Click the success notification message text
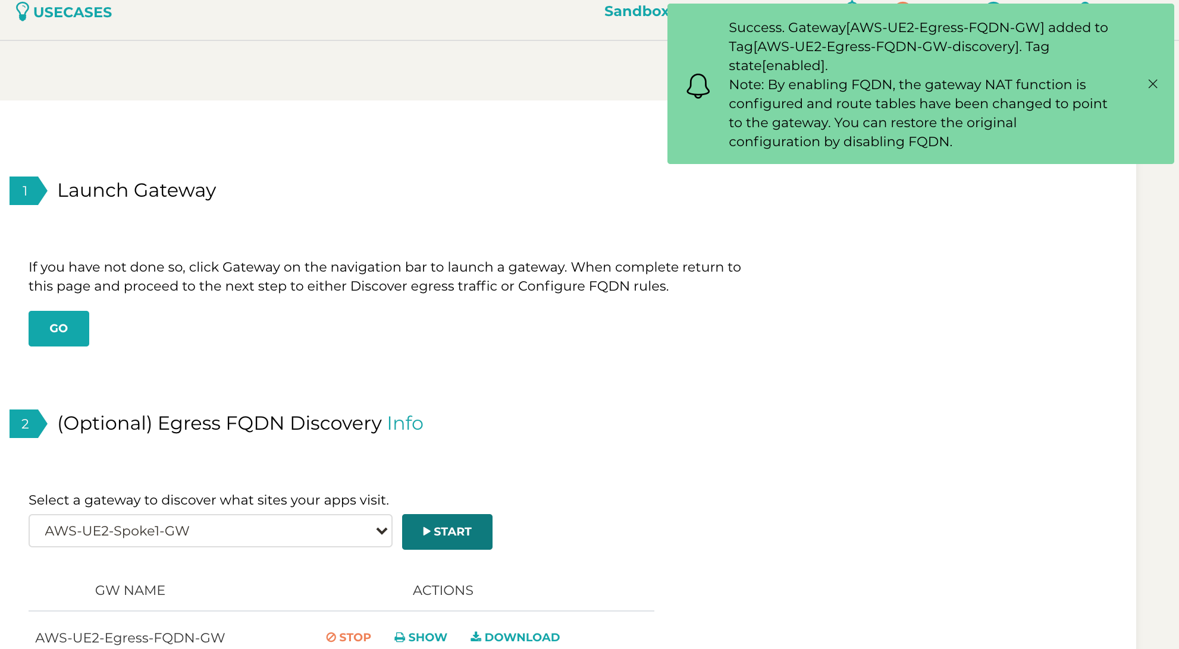 pos(918,84)
